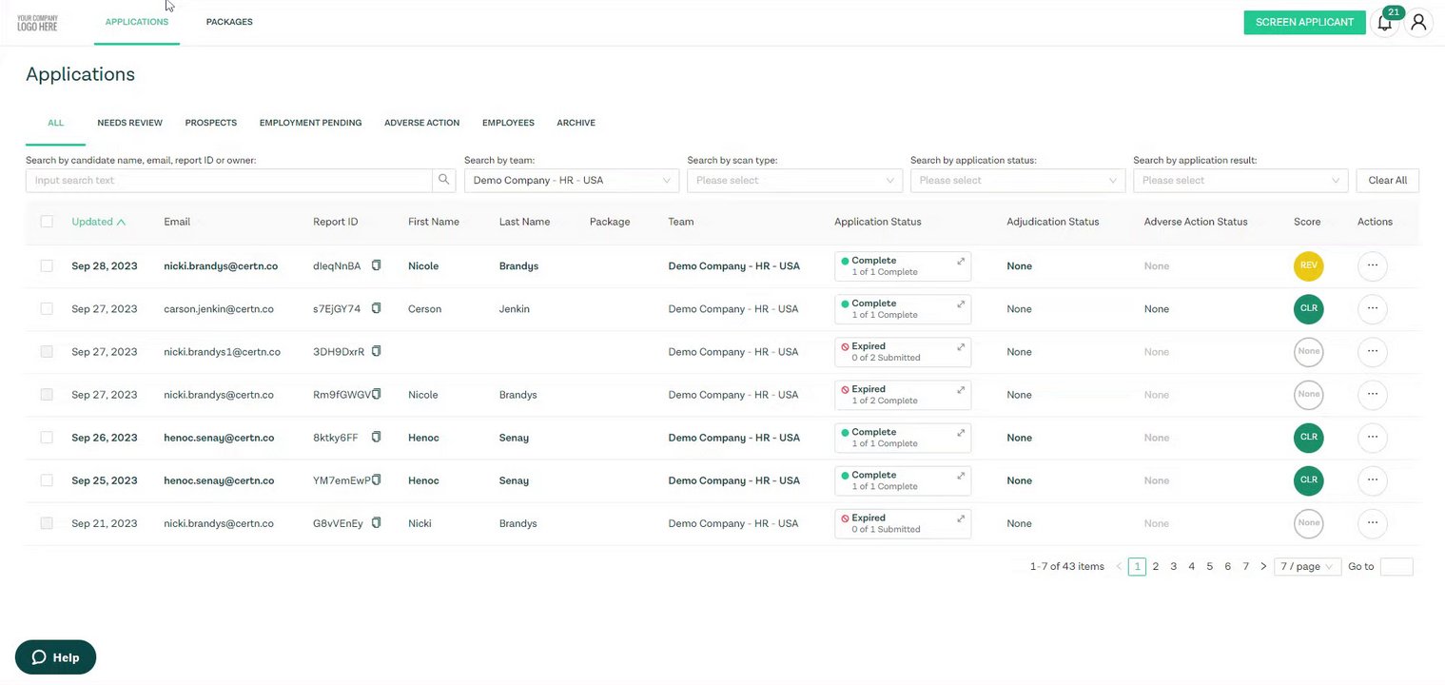Click the Screen Applicant button
1445x685 pixels.
point(1304,23)
